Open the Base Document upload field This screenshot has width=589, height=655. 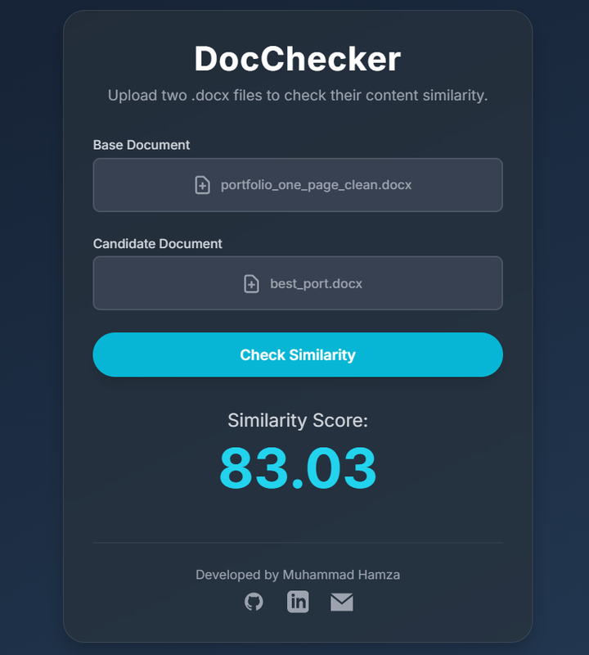pyautogui.click(x=298, y=185)
